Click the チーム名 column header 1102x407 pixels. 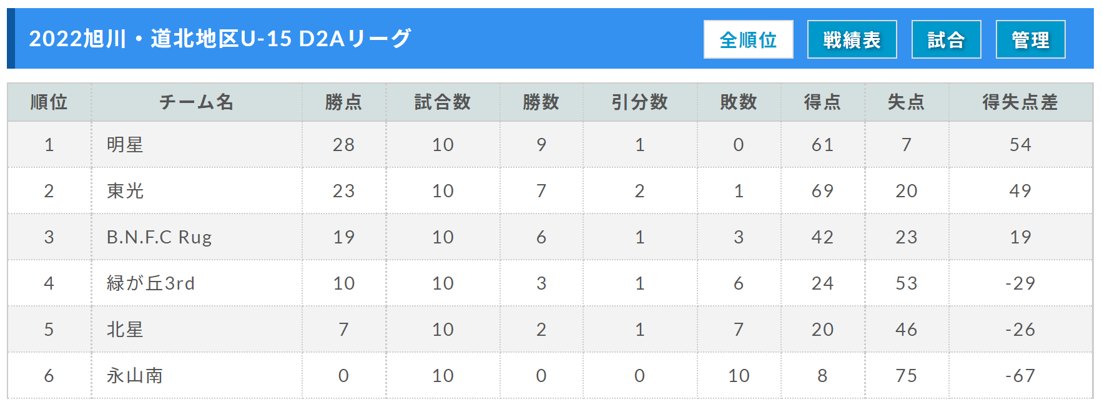(197, 102)
